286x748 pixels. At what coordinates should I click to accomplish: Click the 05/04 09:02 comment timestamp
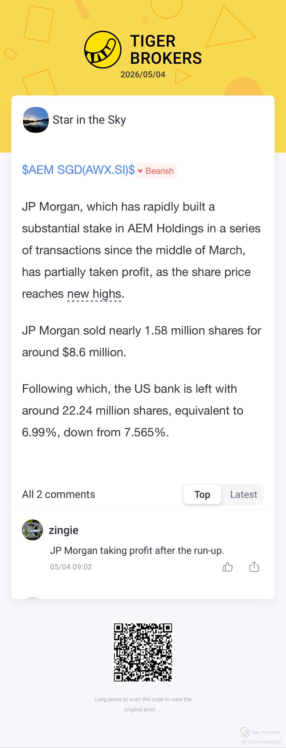(71, 567)
